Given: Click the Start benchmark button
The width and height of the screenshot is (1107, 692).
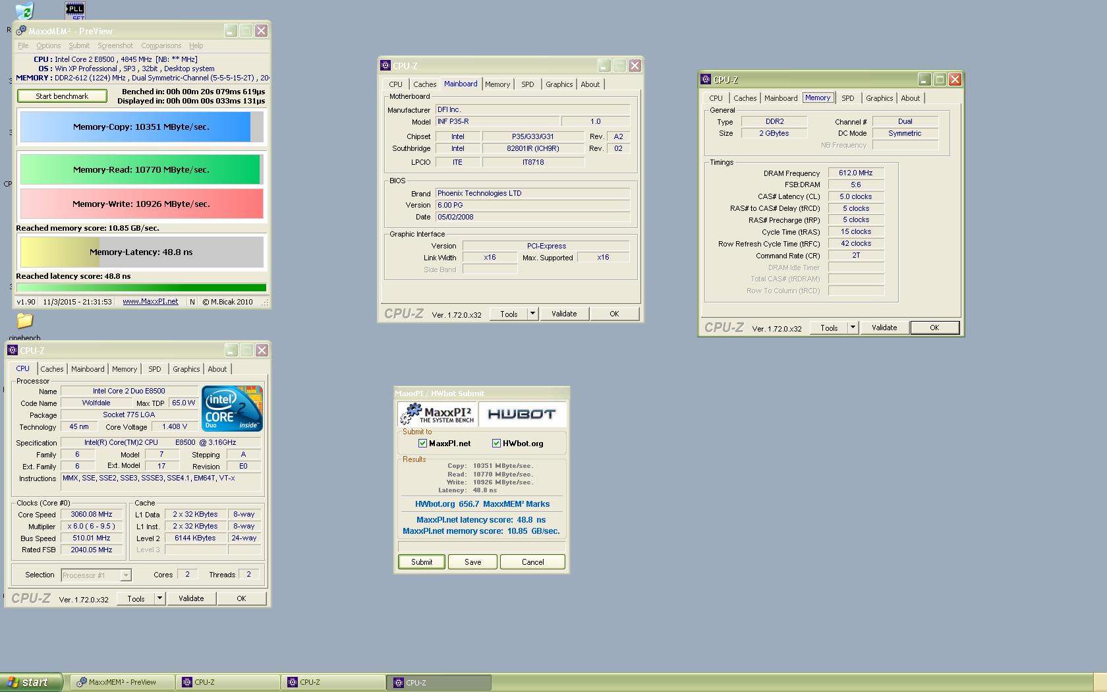Looking at the screenshot, I should [62, 96].
